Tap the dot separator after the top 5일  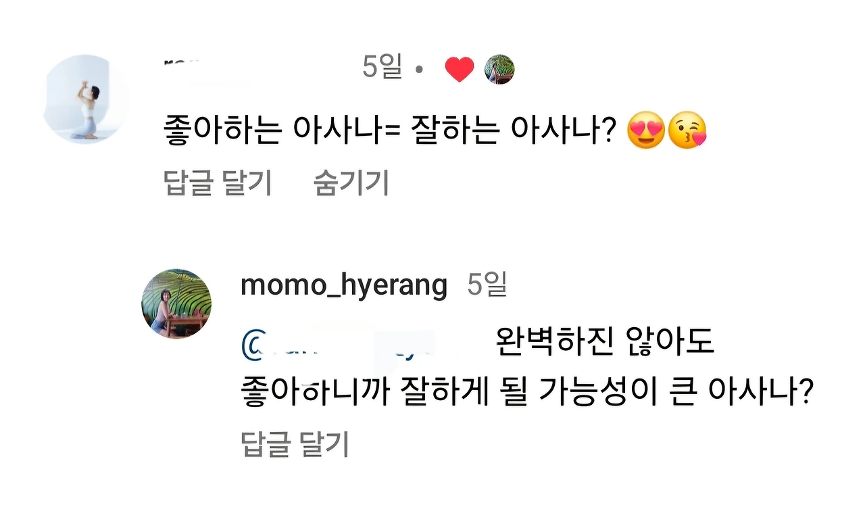point(420,70)
